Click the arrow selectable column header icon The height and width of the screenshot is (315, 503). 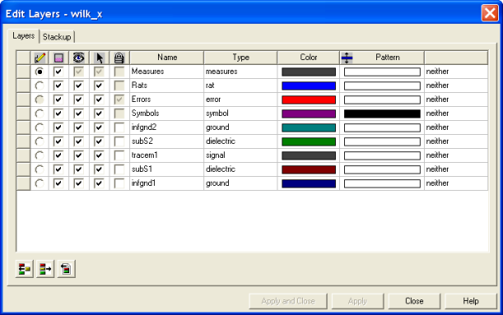(x=100, y=58)
